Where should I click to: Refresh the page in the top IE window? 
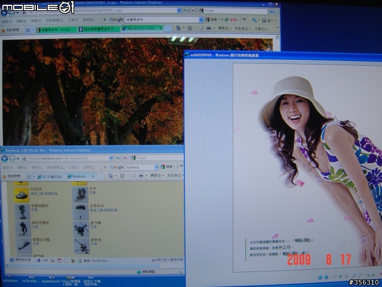tap(186, 11)
